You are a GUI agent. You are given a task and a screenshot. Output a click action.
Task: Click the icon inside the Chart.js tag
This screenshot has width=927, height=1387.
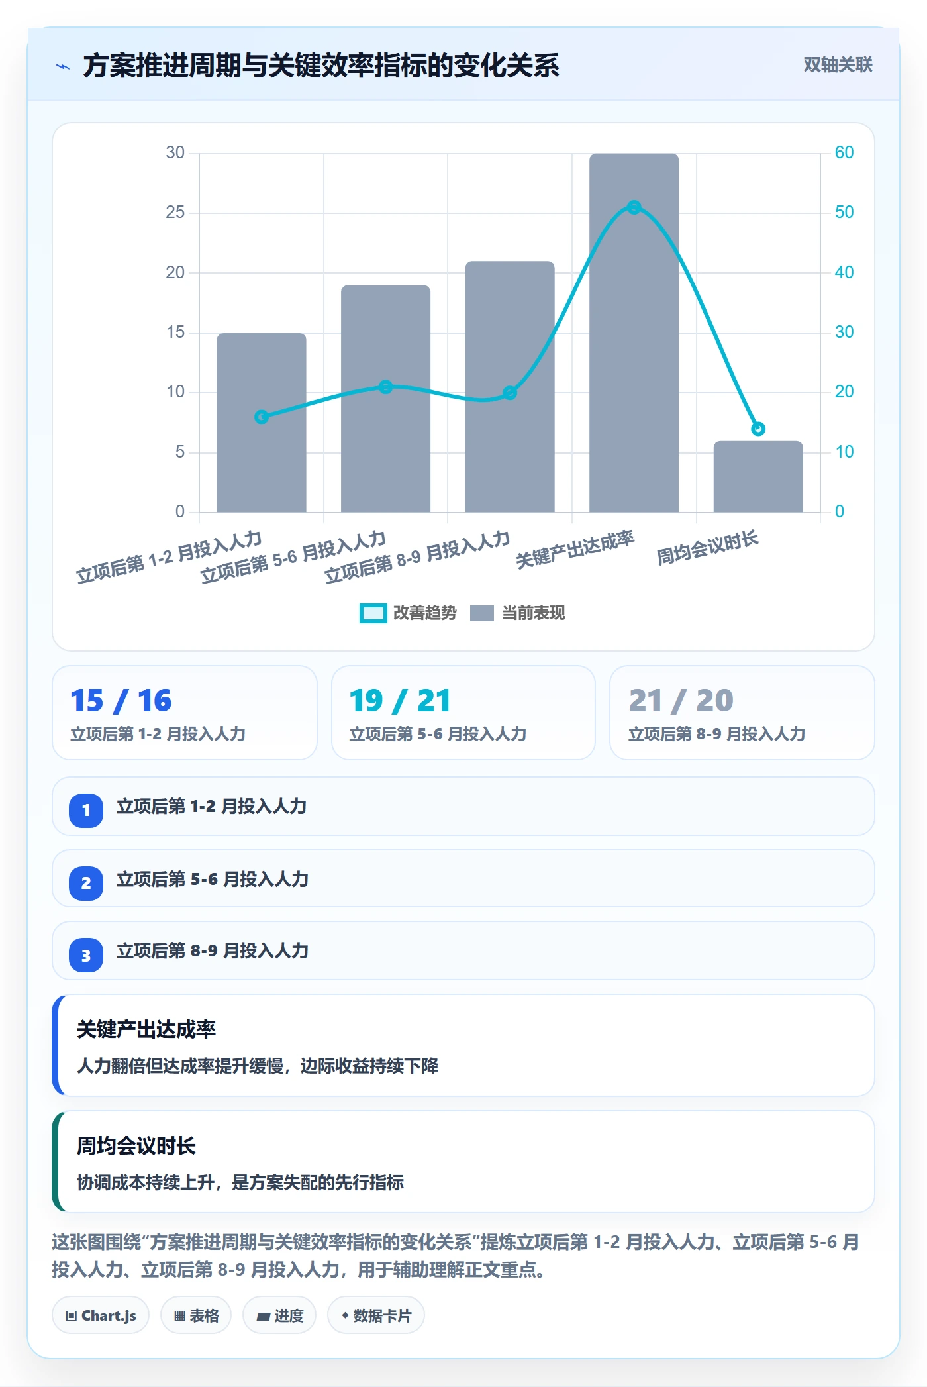tap(72, 1316)
